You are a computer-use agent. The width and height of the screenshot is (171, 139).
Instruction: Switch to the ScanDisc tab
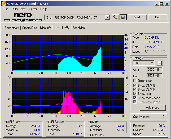(x=79, y=28)
